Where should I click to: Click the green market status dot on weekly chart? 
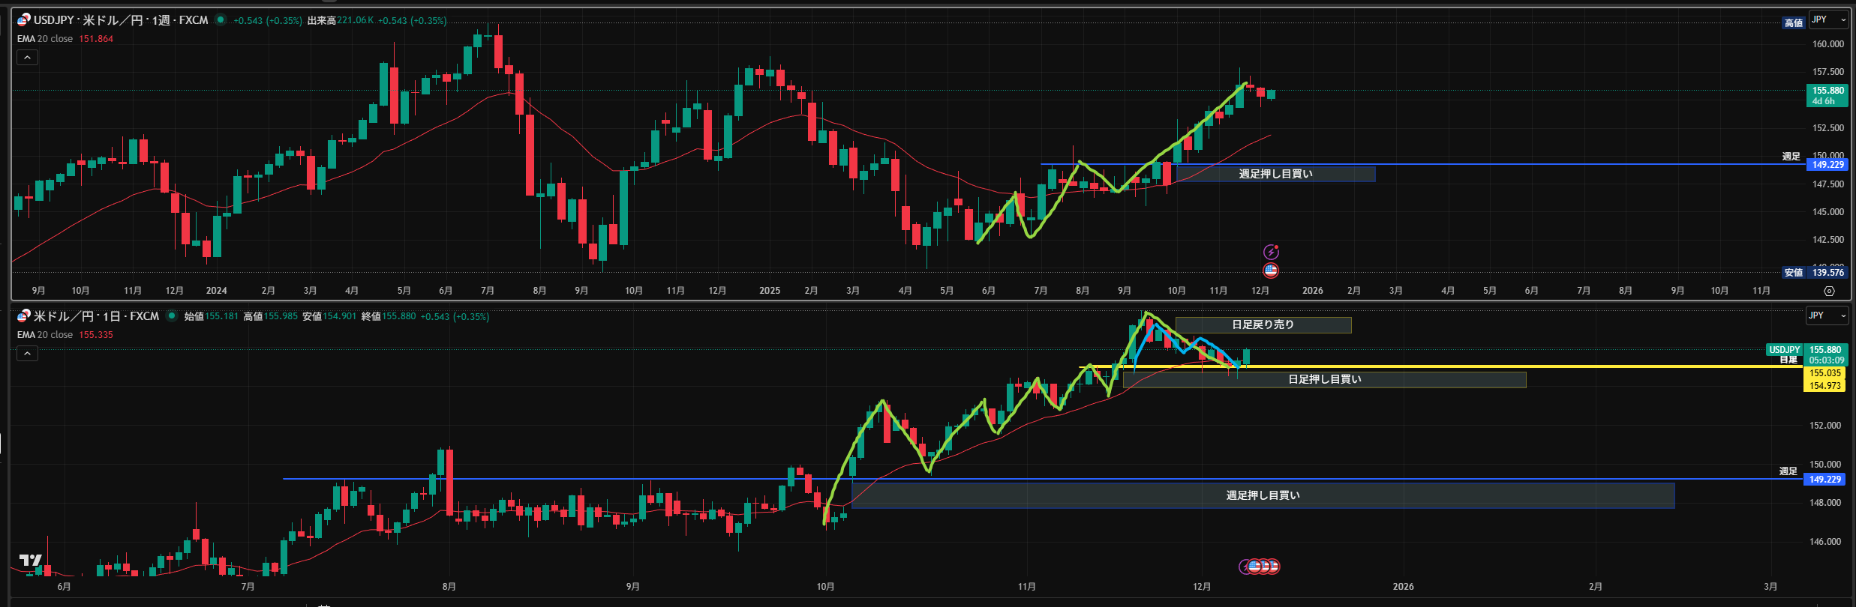point(221,20)
